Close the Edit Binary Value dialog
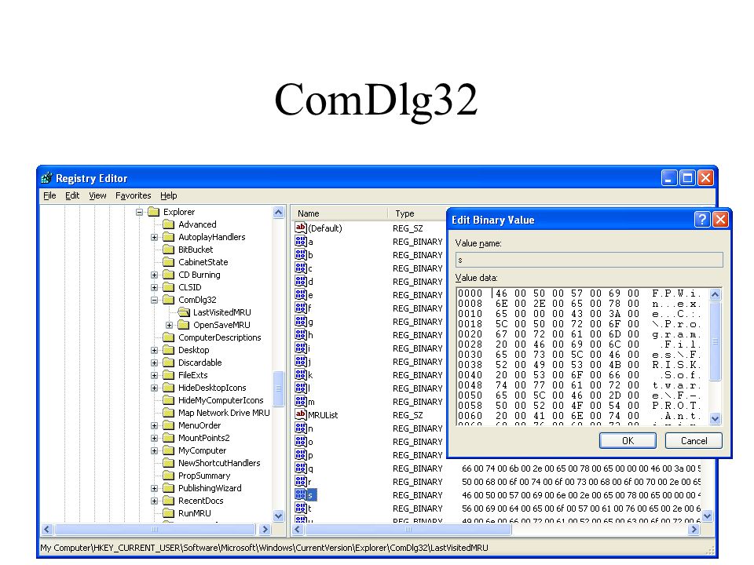 (x=720, y=220)
